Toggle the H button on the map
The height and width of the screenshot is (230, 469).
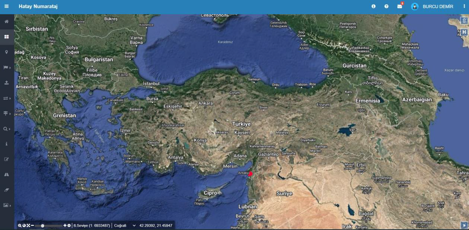click(x=464, y=32)
